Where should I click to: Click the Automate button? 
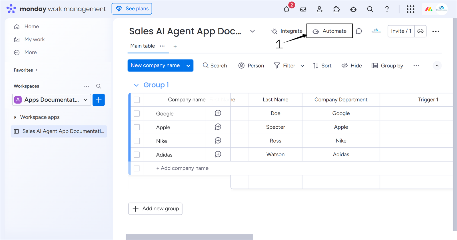pyautogui.click(x=330, y=31)
